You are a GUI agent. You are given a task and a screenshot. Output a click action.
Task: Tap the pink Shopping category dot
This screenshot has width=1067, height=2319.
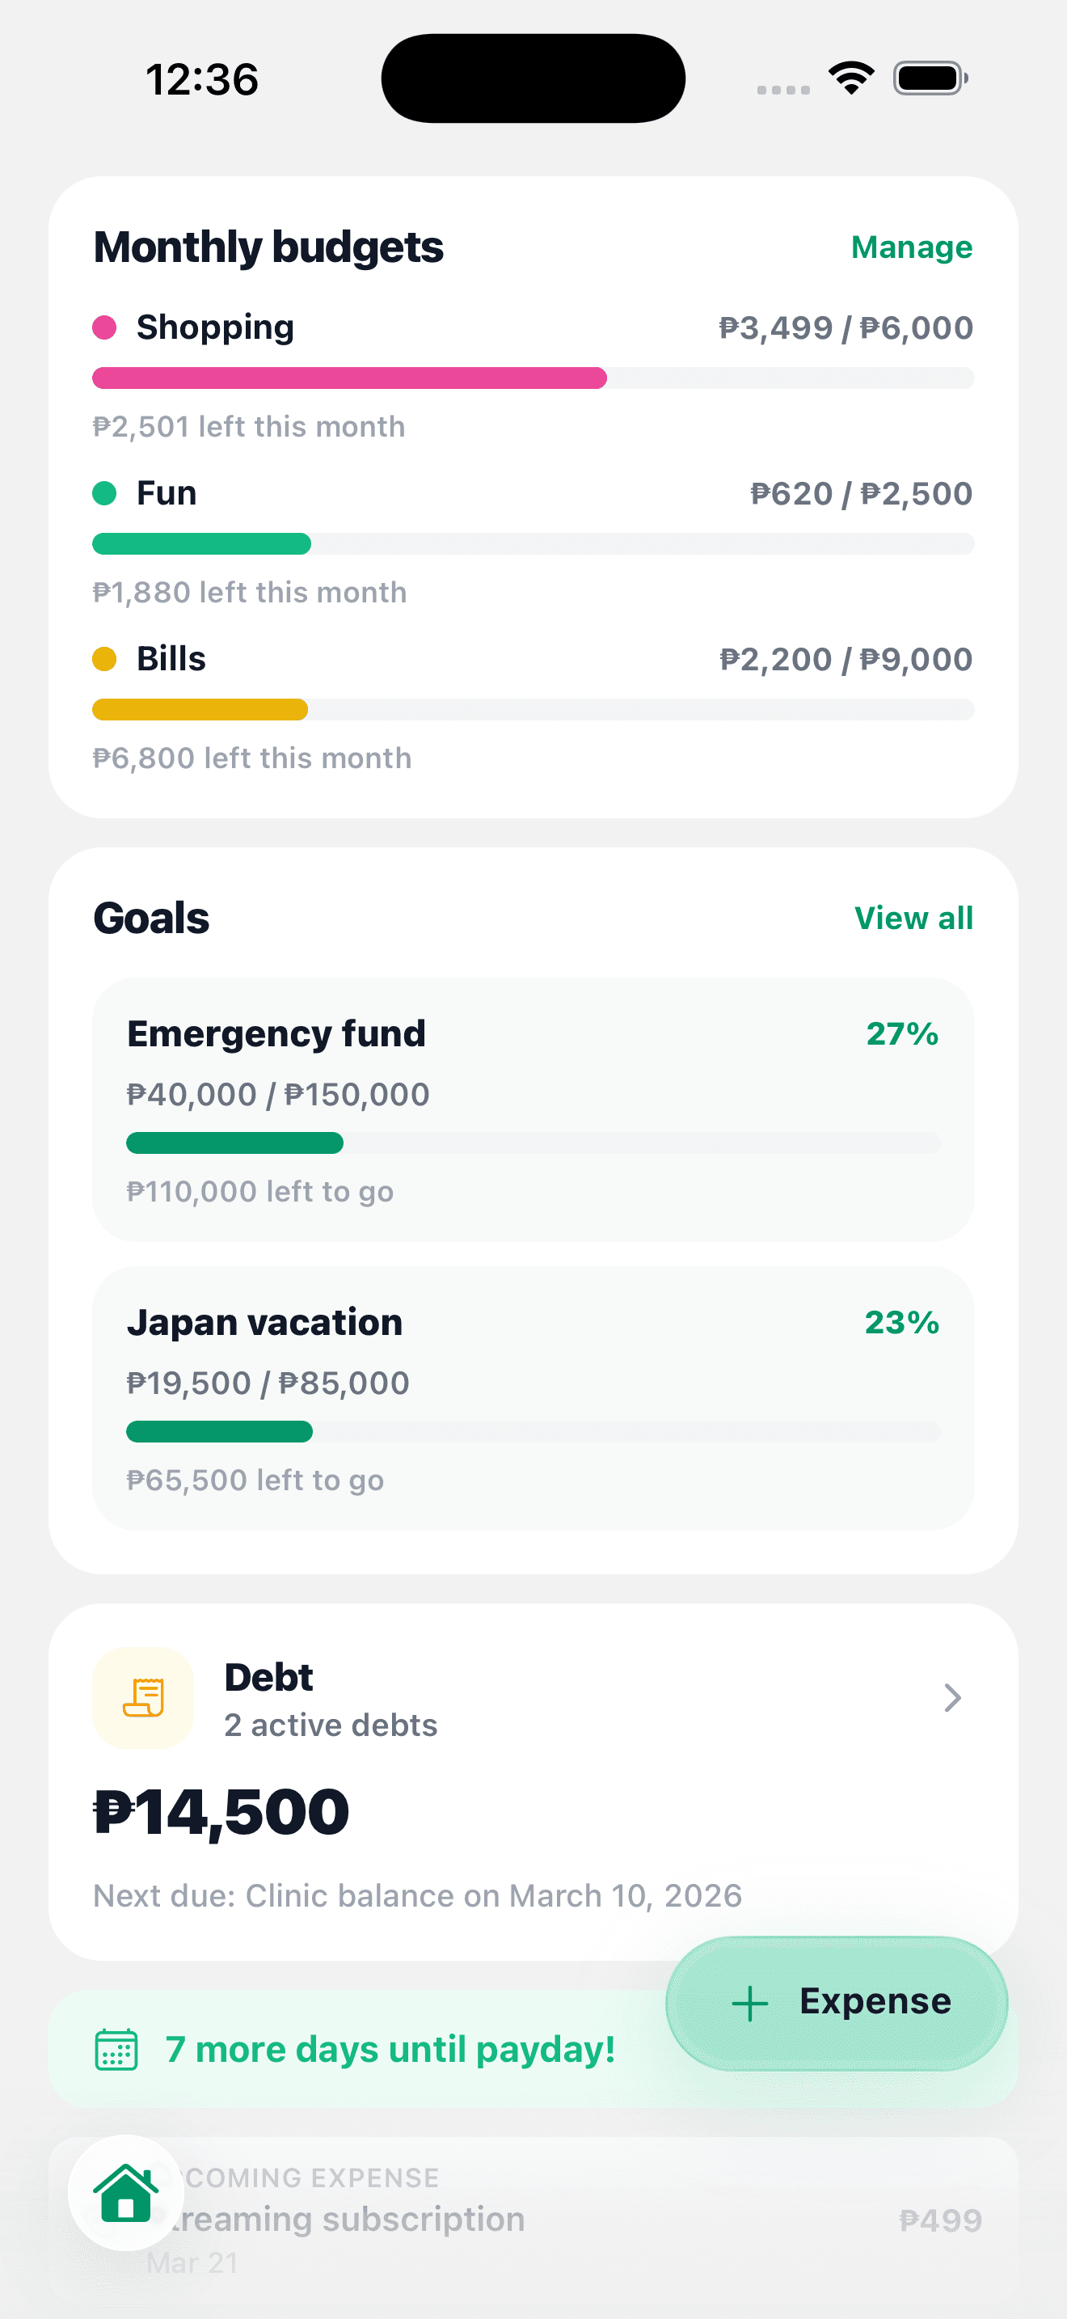point(104,327)
